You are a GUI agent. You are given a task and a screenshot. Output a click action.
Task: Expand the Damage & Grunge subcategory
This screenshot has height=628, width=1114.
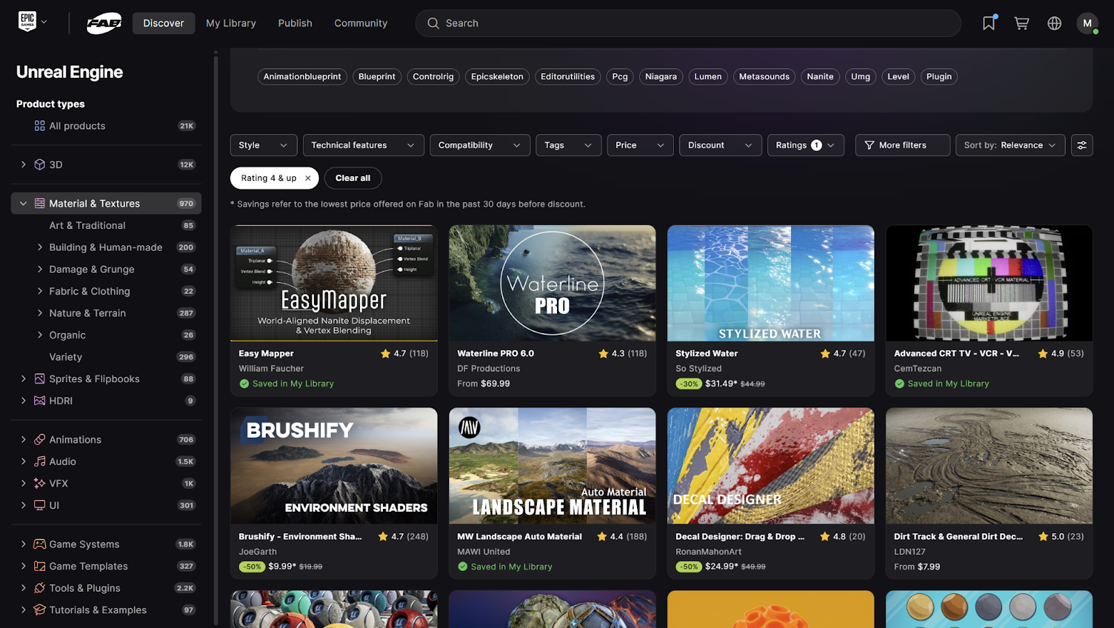pos(40,269)
